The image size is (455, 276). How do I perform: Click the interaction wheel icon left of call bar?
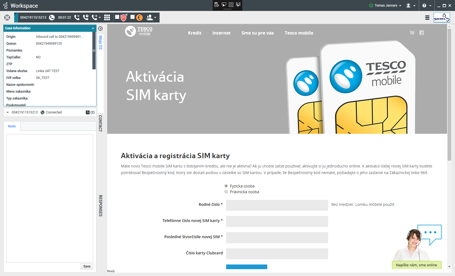pyautogui.click(x=7, y=18)
